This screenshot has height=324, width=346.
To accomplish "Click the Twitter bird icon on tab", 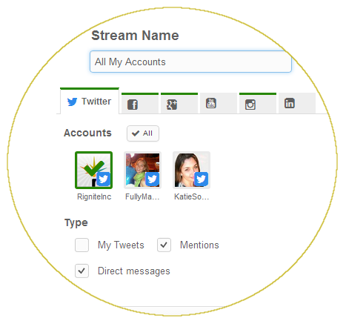I will tap(72, 102).
